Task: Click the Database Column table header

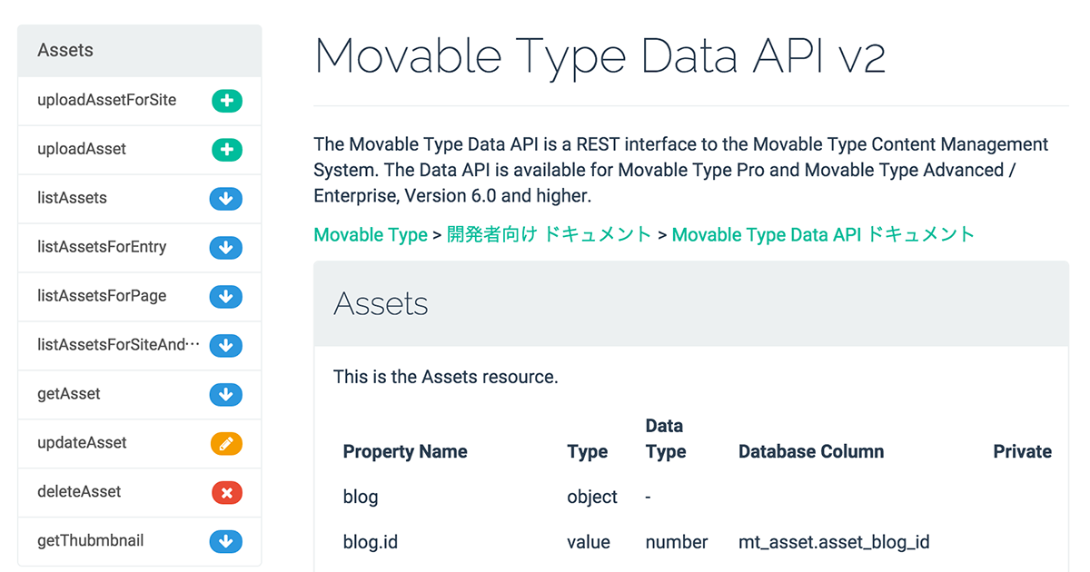Action: tap(810, 451)
